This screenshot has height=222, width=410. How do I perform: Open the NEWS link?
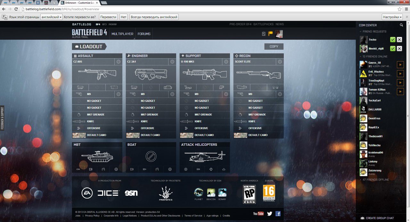tap(280, 24)
